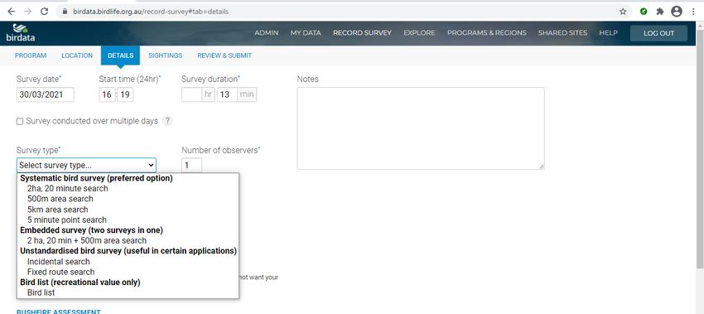The image size is (704, 314).
Task: Click the start time hour field
Action: (107, 94)
